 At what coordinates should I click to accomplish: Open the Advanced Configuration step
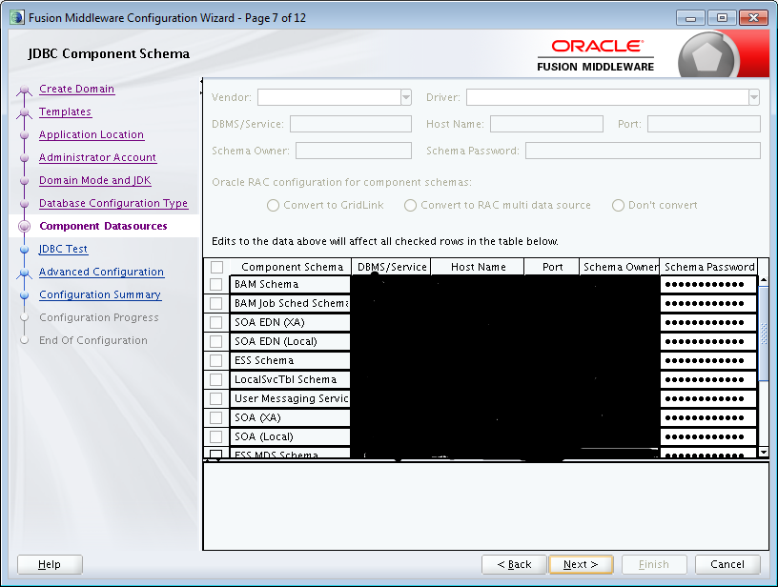101,272
